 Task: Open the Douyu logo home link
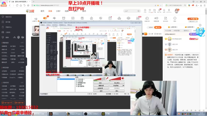click(x=30, y=11)
